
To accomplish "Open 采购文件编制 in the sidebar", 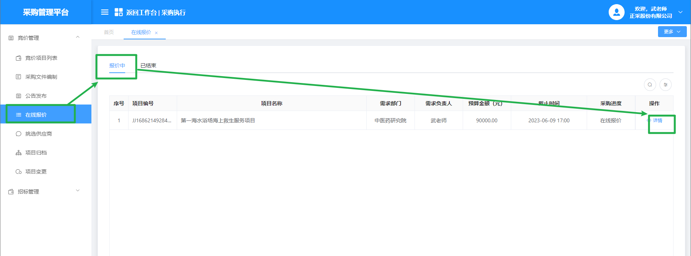I will click(x=41, y=77).
